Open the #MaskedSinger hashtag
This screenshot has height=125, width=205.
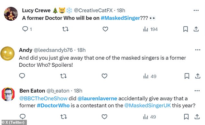tap(120, 18)
